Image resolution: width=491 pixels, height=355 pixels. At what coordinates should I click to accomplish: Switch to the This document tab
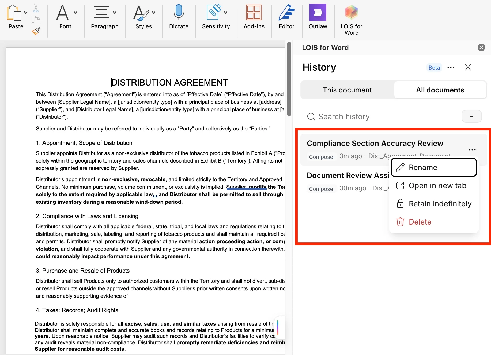pos(347,90)
